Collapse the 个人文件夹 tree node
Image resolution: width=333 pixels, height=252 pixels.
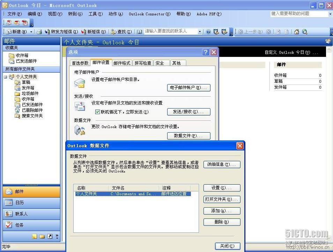6,77
